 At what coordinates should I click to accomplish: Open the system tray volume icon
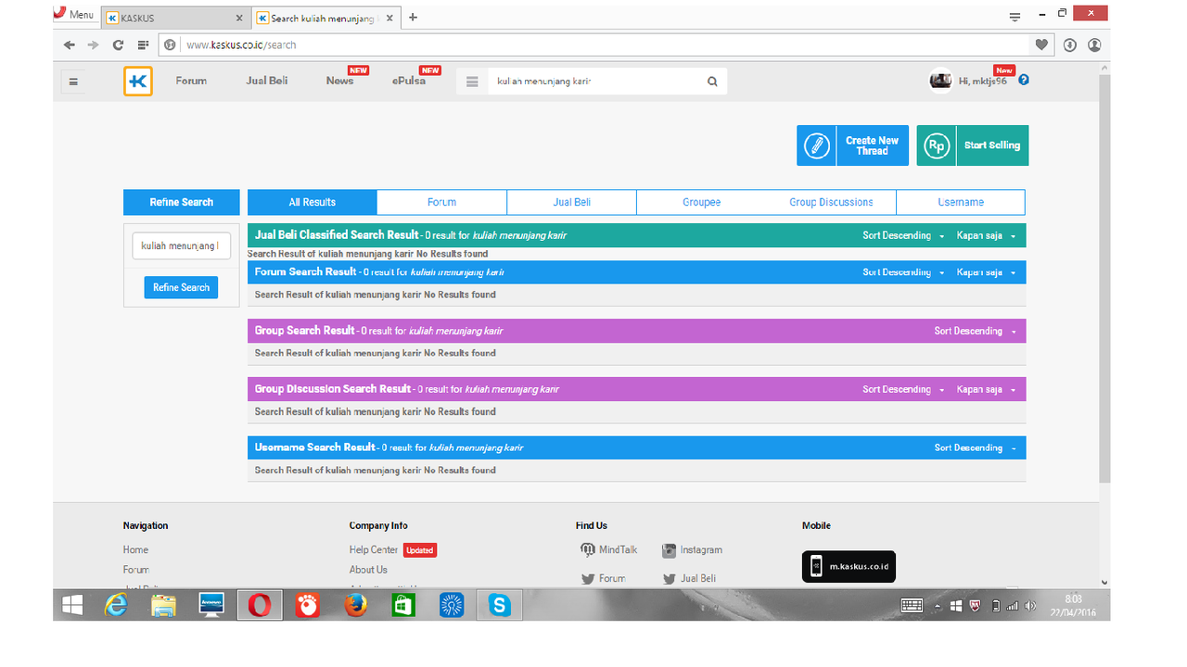1030,606
